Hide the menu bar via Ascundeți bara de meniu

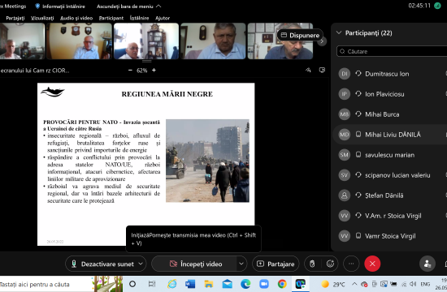click(129, 6)
